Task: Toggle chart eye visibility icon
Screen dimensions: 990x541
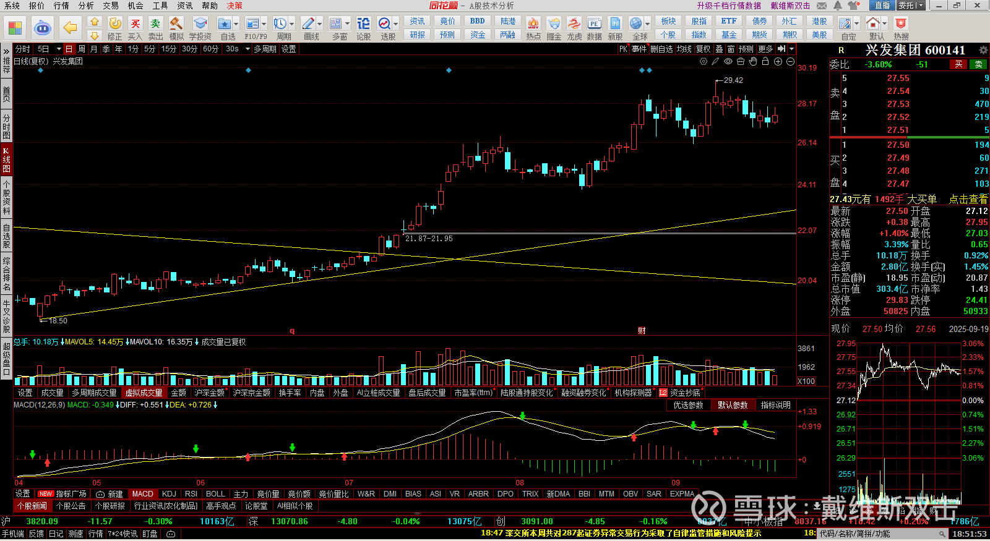Action: (x=728, y=61)
